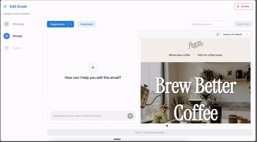Click the Regenerate button
Screen dimensions: 257x142
(57, 24)
